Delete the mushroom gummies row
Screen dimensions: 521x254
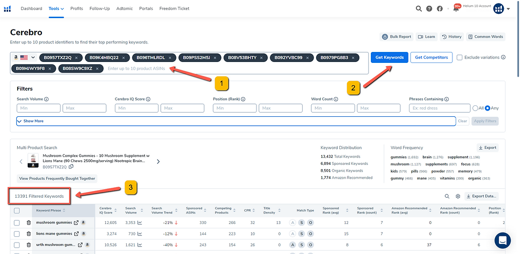[x=29, y=223]
